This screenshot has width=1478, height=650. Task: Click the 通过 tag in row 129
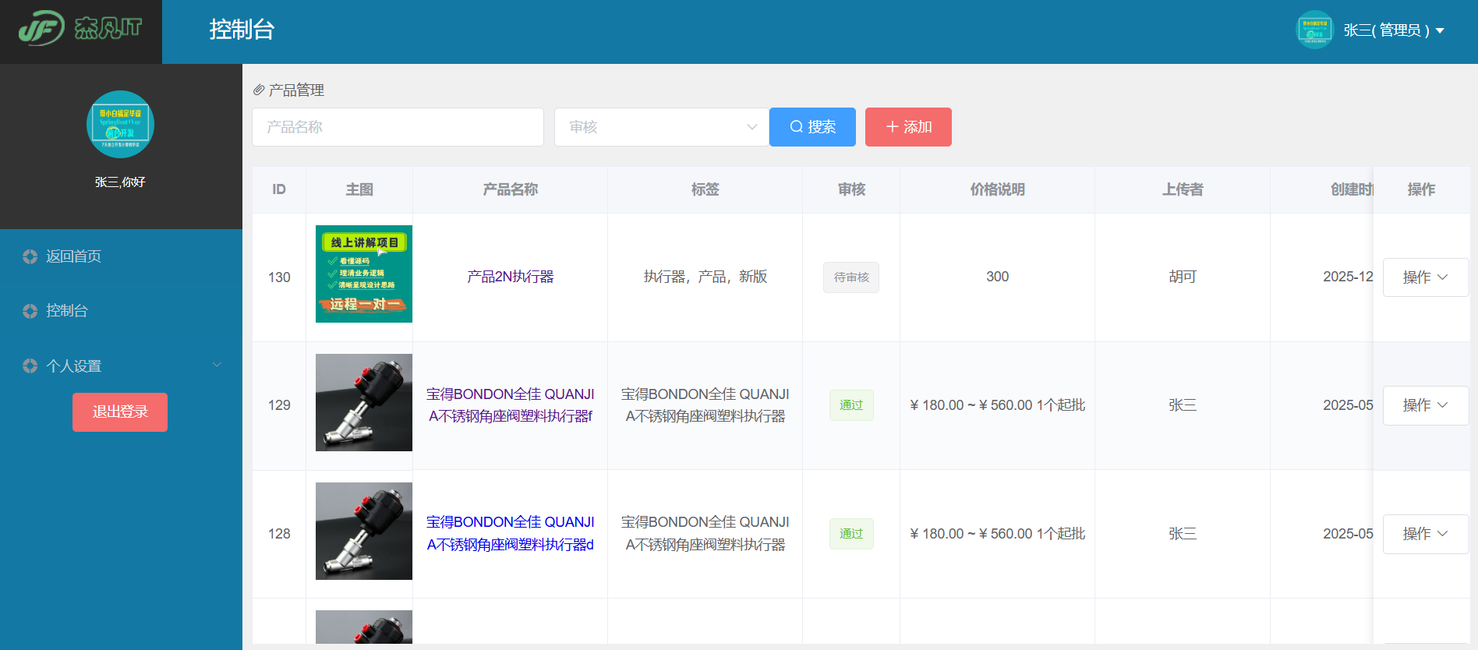pyautogui.click(x=851, y=405)
